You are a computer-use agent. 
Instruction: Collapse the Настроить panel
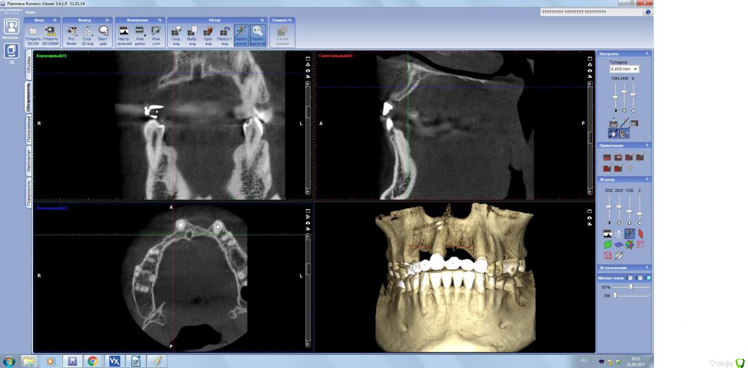[x=646, y=54]
